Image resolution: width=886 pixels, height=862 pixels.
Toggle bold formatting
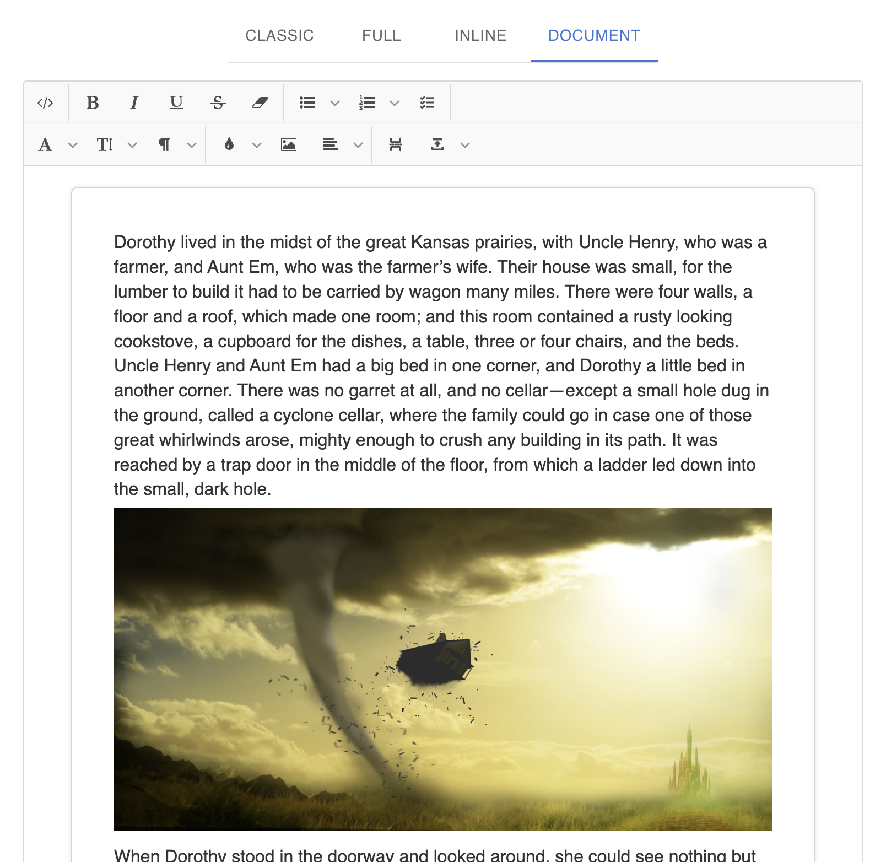pyautogui.click(x=93, y=103)
